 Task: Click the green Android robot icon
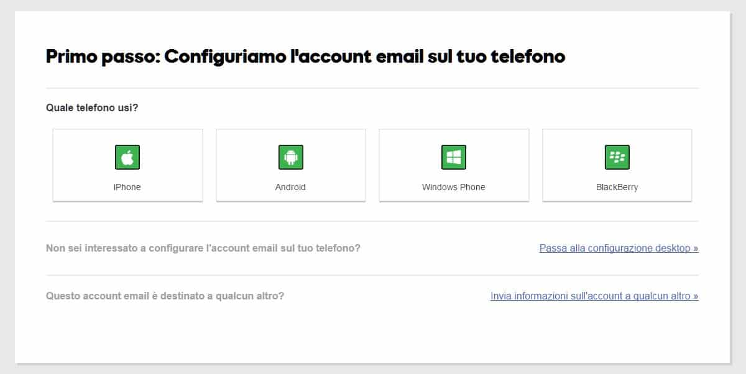[x=290, y=157]
